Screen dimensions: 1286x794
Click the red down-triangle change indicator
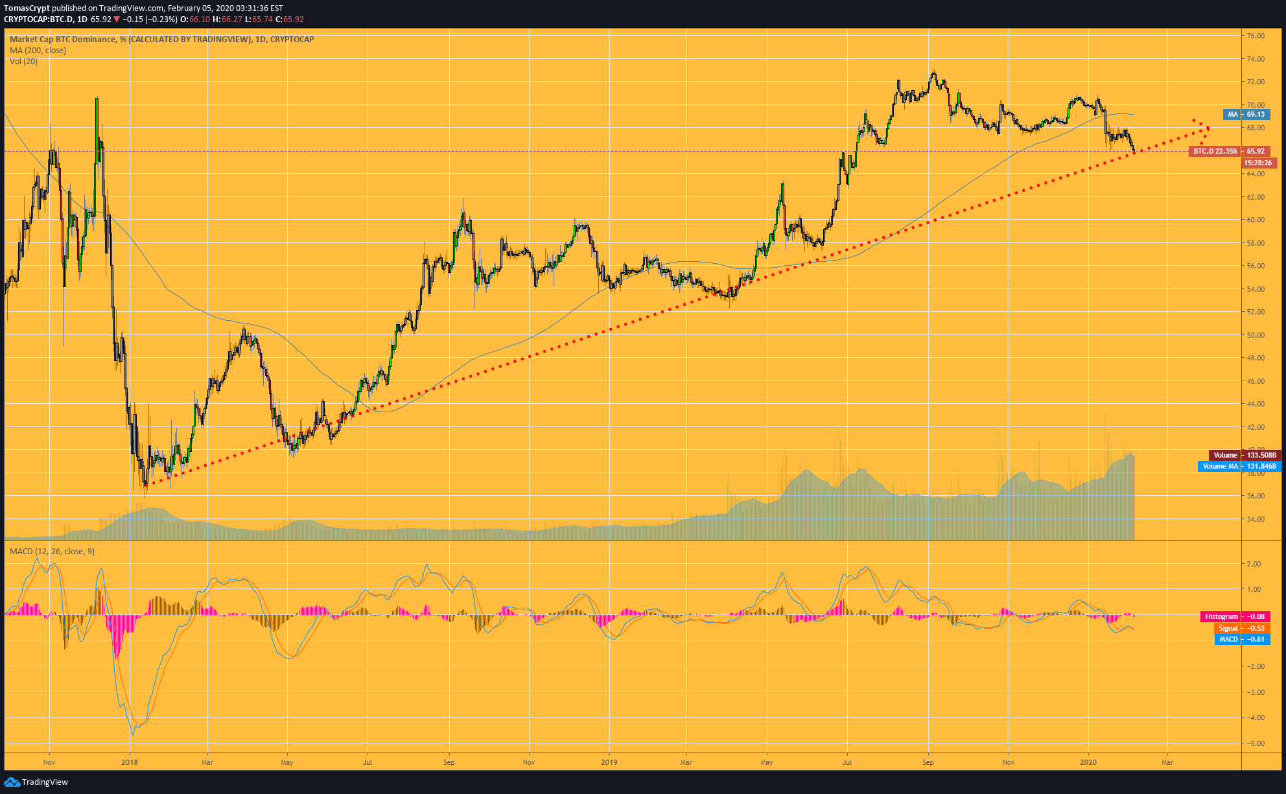(117, 19)
